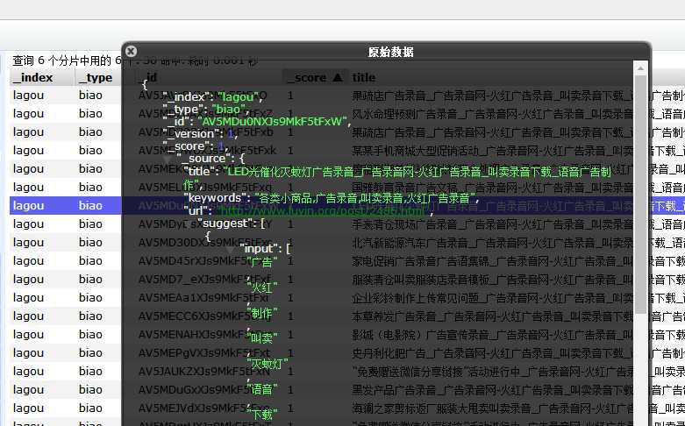Screen dimensions: 685x426
Task: Click id cell AV5MEPgVXJs9MkF5tFxt
Action: tap(204, 352)
